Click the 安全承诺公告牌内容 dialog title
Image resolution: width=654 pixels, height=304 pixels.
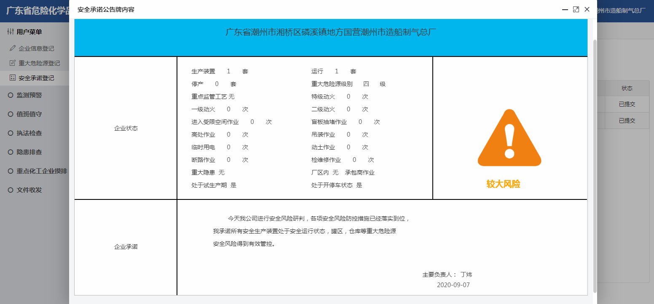point(106,9)
